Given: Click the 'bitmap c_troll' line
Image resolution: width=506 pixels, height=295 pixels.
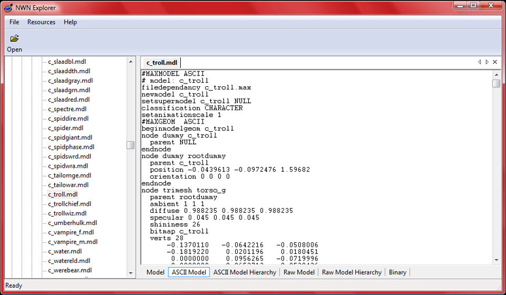Looking at the screenshot, I should [179, 232].
